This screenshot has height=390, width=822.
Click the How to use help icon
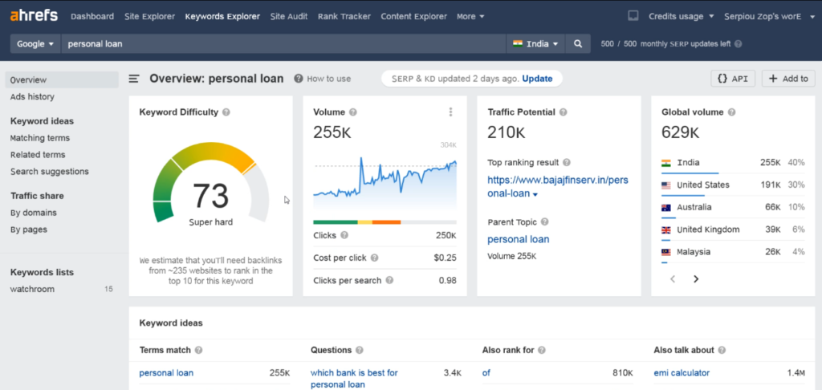click(x=299, y=79)
